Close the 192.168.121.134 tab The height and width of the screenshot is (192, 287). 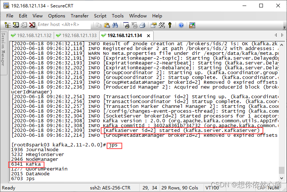[x=148, y=36]
